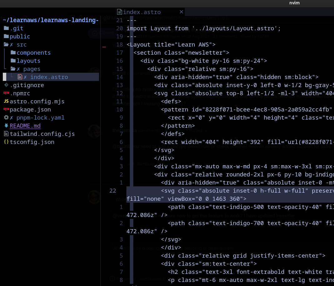Click the gear icon beside pnpm-lock.yaml
Image resolution: width=334 pixels, height=286 pixels.
7,117
